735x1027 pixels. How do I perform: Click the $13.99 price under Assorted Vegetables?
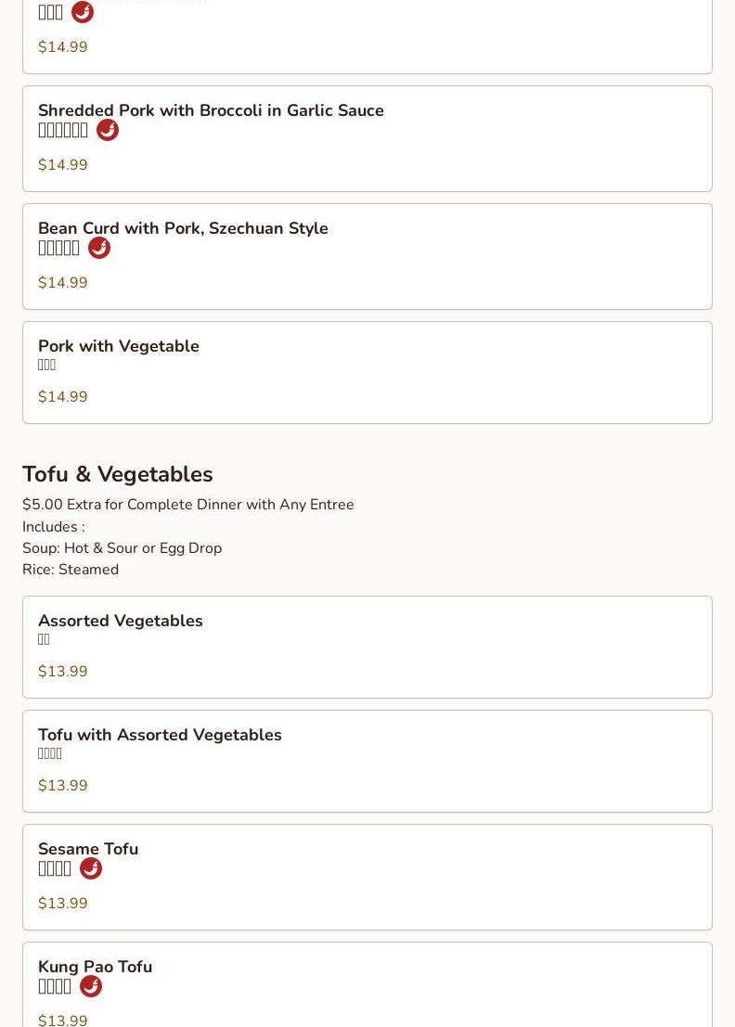[63, 672]
